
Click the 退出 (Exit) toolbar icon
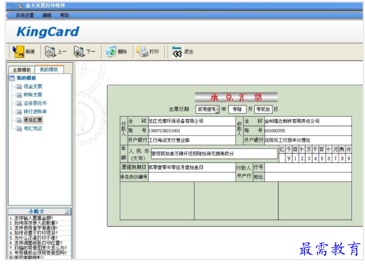(177, 52)
